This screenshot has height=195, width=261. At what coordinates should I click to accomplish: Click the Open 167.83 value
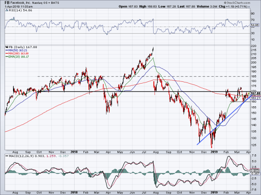click(128, 6)
